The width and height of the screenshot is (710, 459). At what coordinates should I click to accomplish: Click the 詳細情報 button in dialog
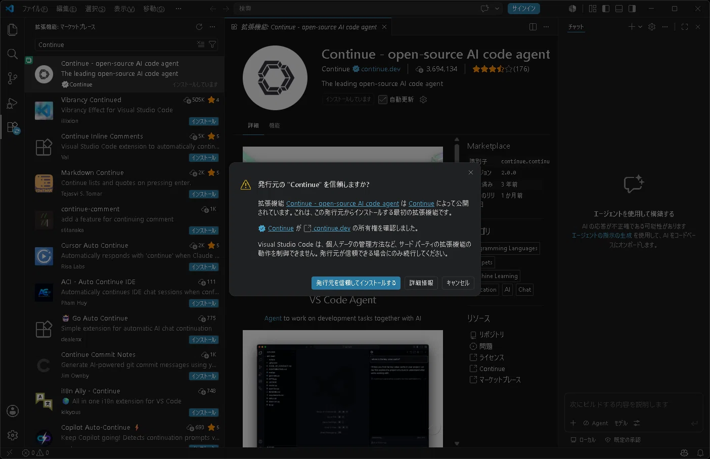(x=421, y=283)
